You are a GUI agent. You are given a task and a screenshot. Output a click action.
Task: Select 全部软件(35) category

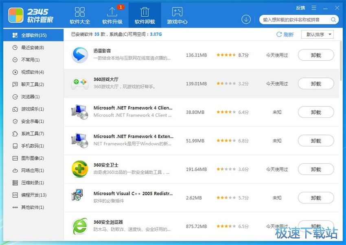[x=33, y=35]
